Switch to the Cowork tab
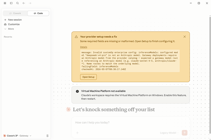The width and height of the screenshot is (211, 140). point(15,13)
